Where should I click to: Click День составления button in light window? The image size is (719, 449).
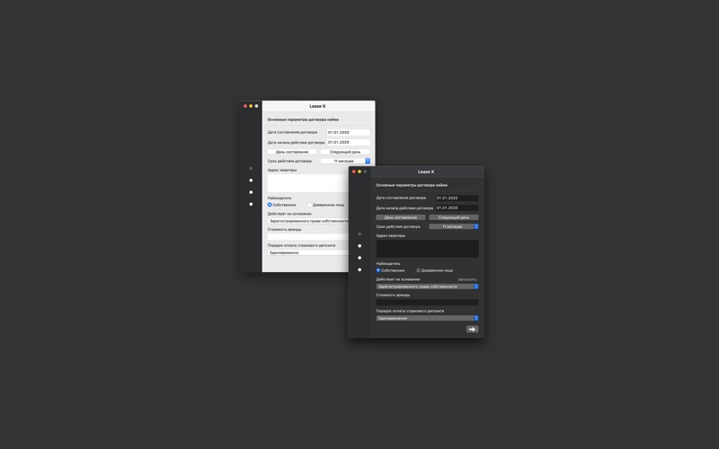292,152
